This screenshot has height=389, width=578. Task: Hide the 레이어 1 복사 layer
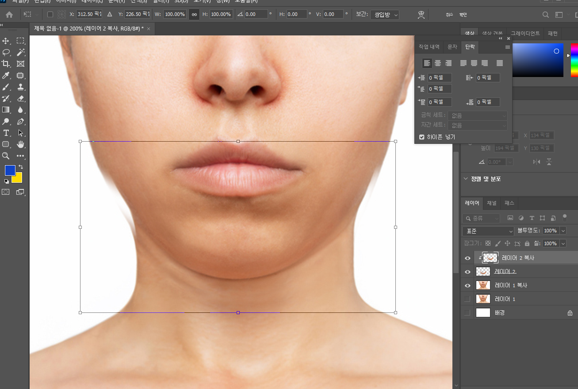[x=467, y=285]
